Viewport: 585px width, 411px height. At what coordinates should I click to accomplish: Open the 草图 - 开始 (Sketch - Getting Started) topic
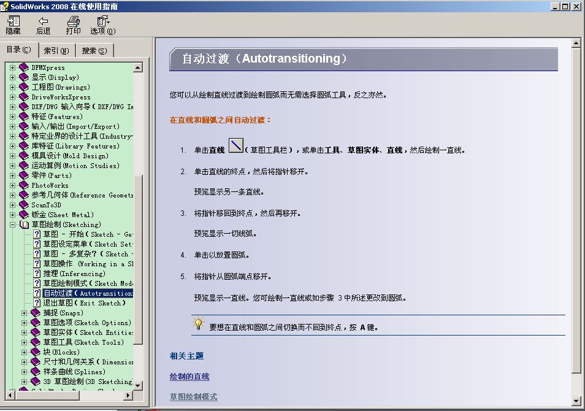click(88, 234)
